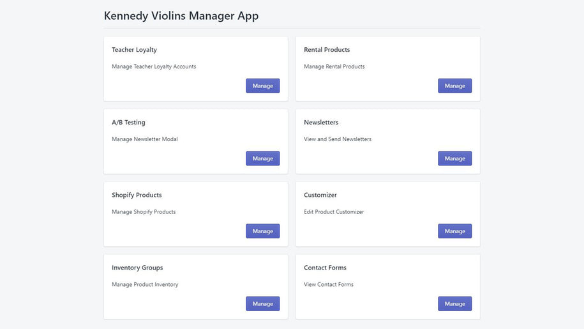Click Manage in the A/B Testing card

262,158
